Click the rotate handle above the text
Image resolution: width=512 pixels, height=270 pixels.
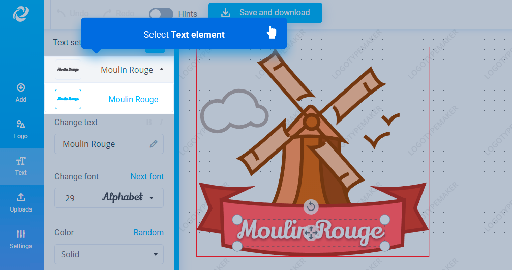pyautogui.click(x=311, y=206)
